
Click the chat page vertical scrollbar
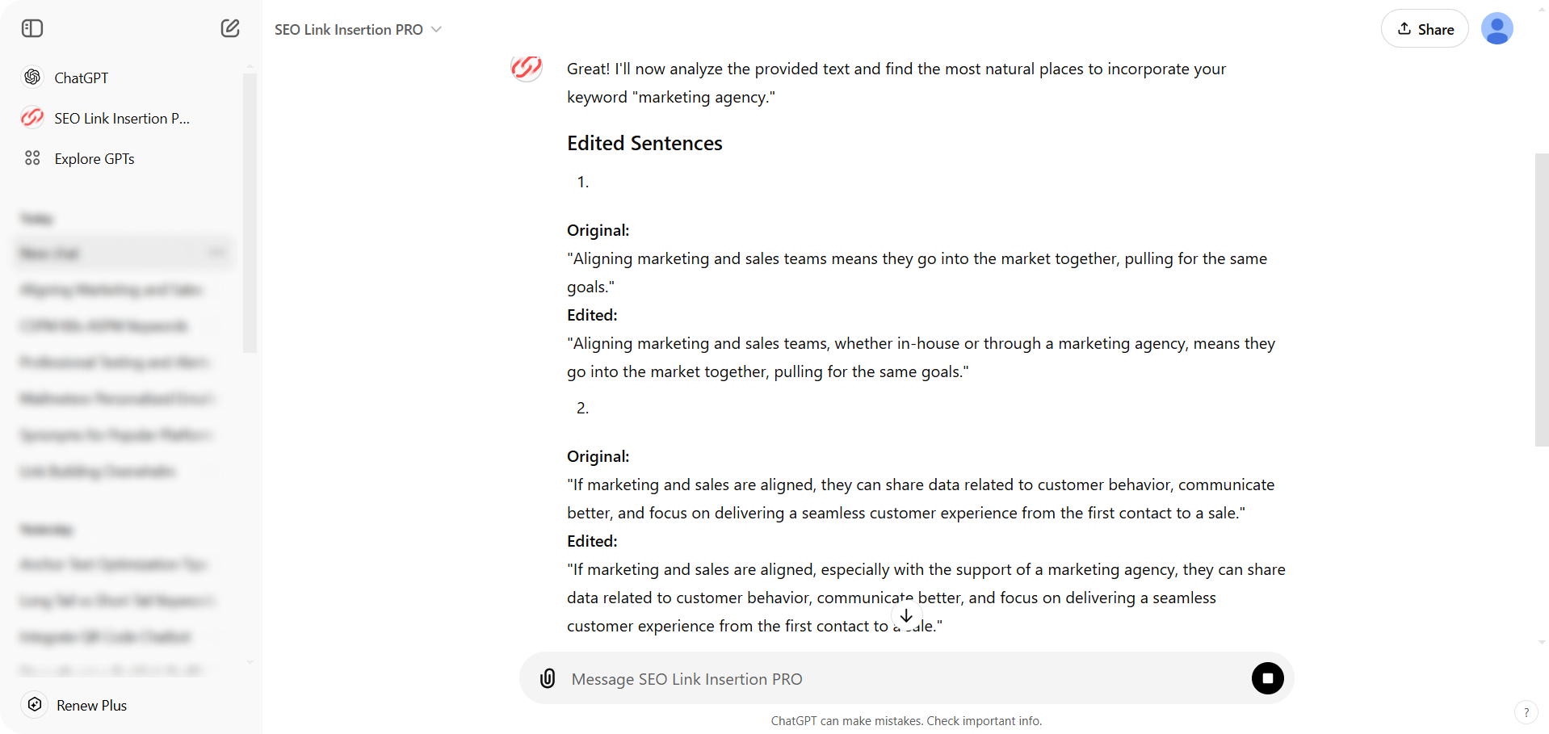click(1541, 299)
